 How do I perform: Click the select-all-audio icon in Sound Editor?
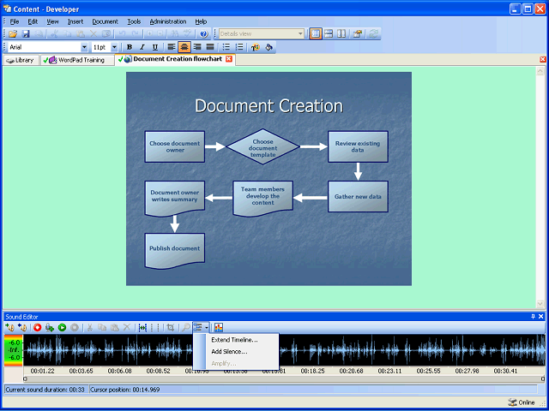coord(142,327)
